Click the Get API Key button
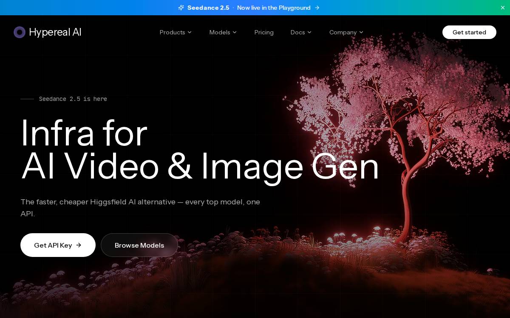510x318 pixels. [x=58, y=245]
